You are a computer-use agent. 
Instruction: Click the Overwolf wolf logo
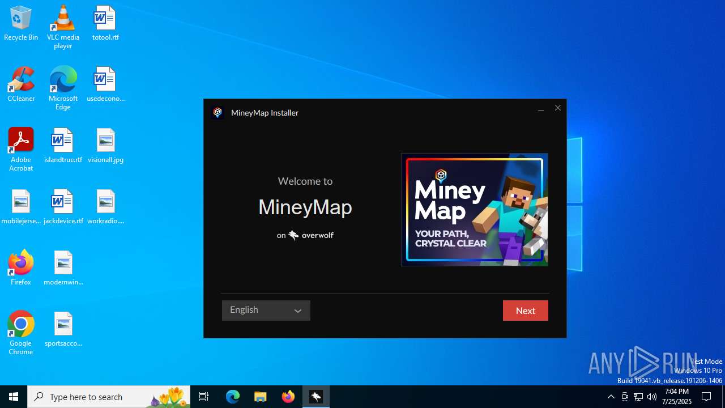coord(293,235)
